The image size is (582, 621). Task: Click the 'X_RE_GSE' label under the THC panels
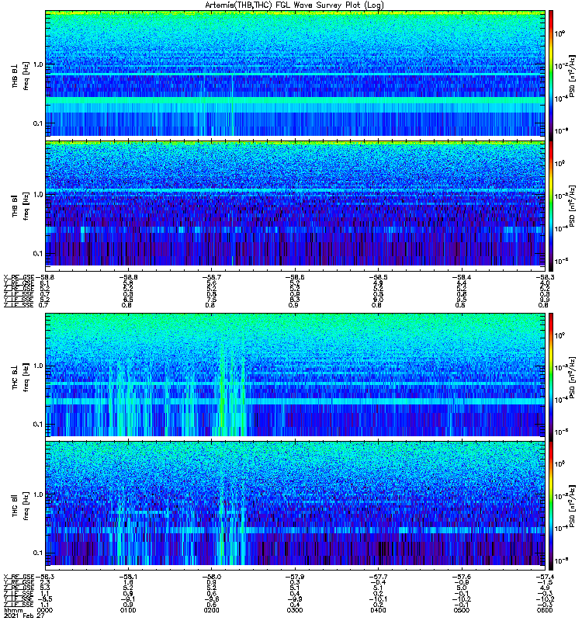pos(19,577)
